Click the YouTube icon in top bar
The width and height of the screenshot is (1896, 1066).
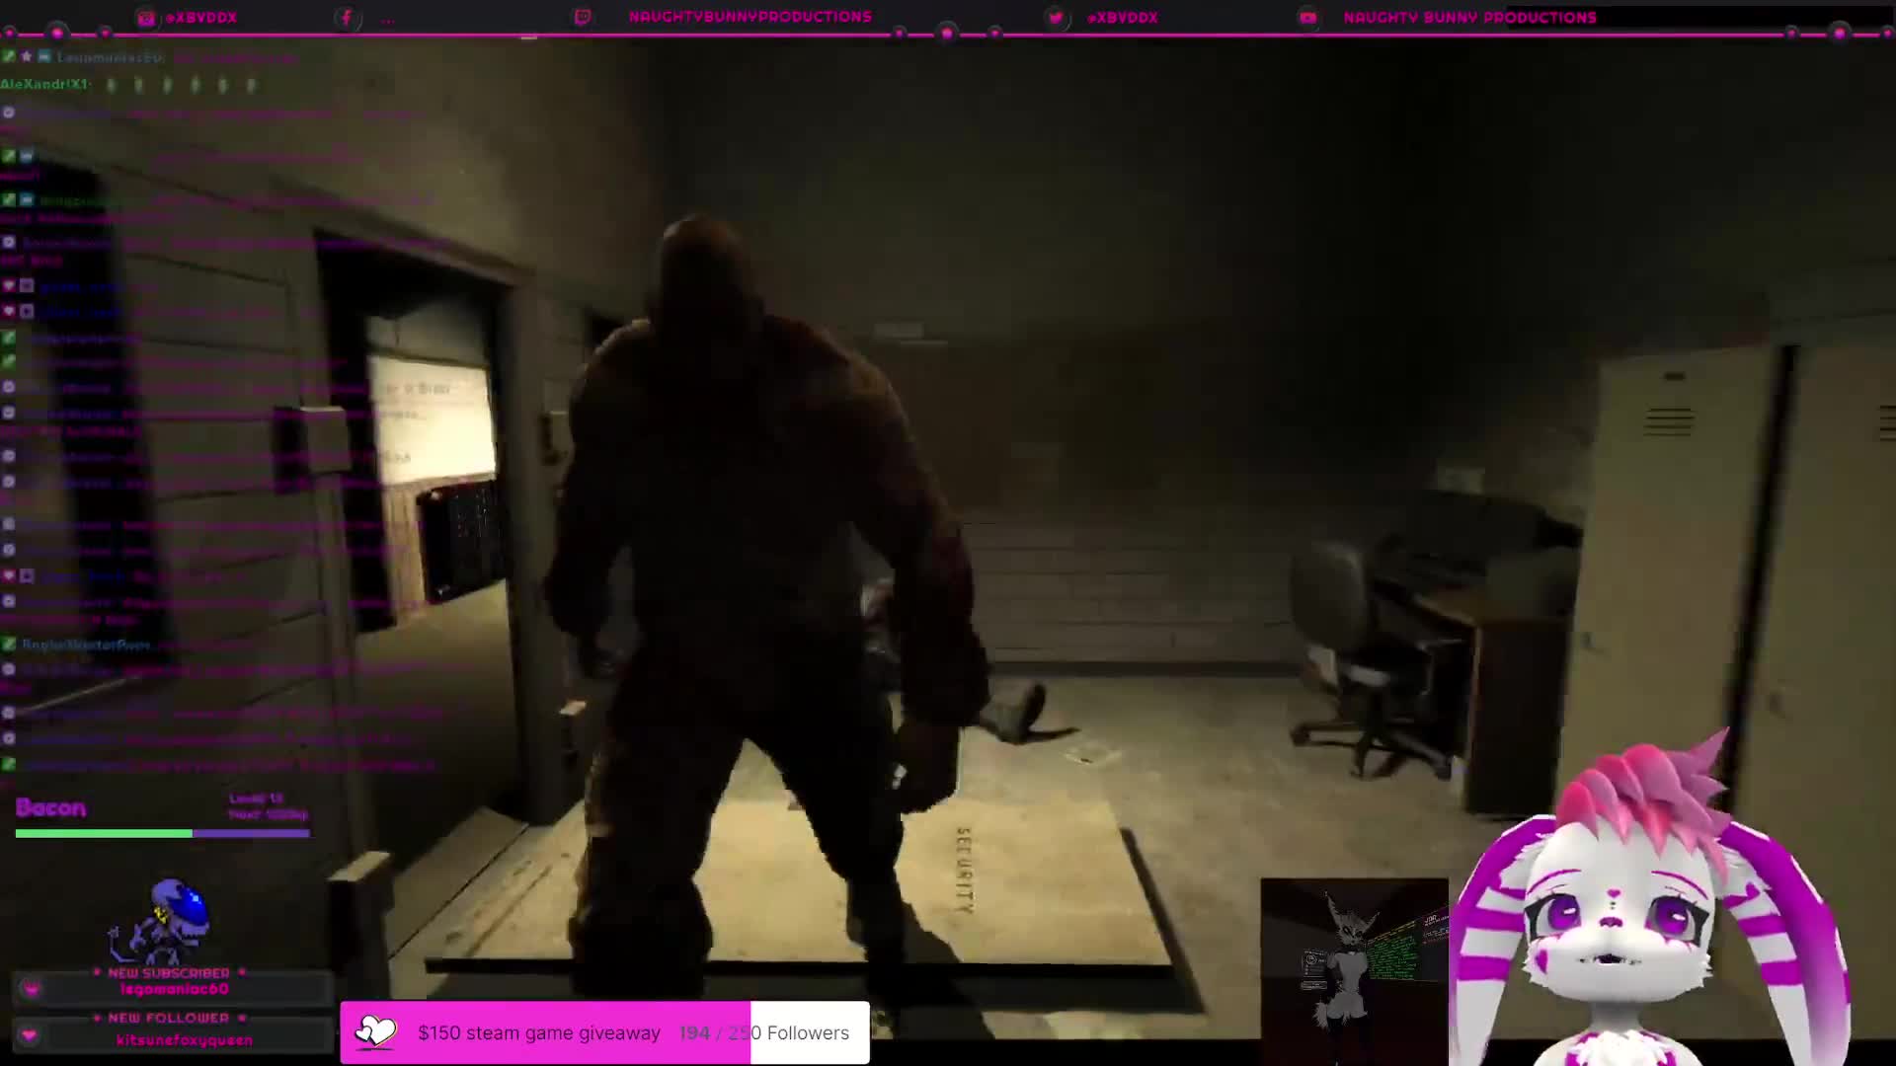click(x=1307, y=18)
